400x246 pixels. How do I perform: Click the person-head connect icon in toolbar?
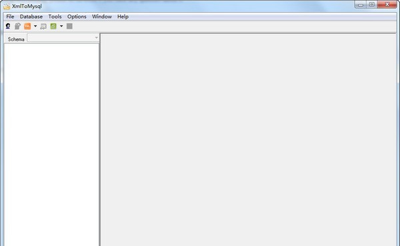click(x=8, y=26)
